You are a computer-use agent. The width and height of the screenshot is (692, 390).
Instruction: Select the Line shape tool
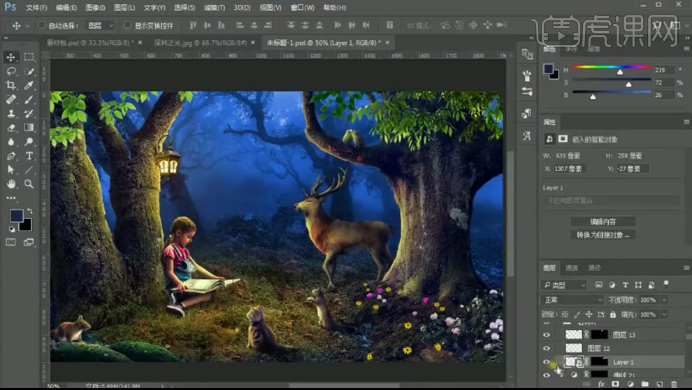click(29, 170)
